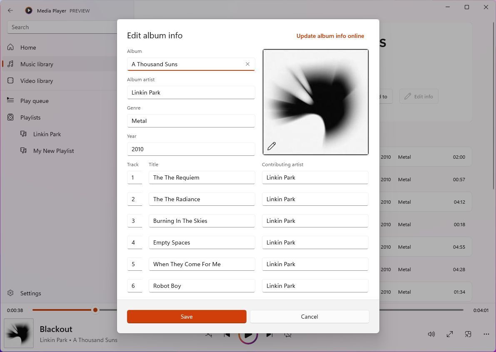Screen dimensions: 496x352
Task: Skip to the next track
Action: [x=269, y=334]
